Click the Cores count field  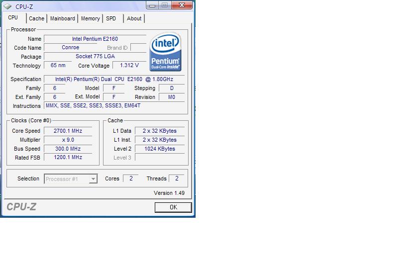[x=130, y=178]
